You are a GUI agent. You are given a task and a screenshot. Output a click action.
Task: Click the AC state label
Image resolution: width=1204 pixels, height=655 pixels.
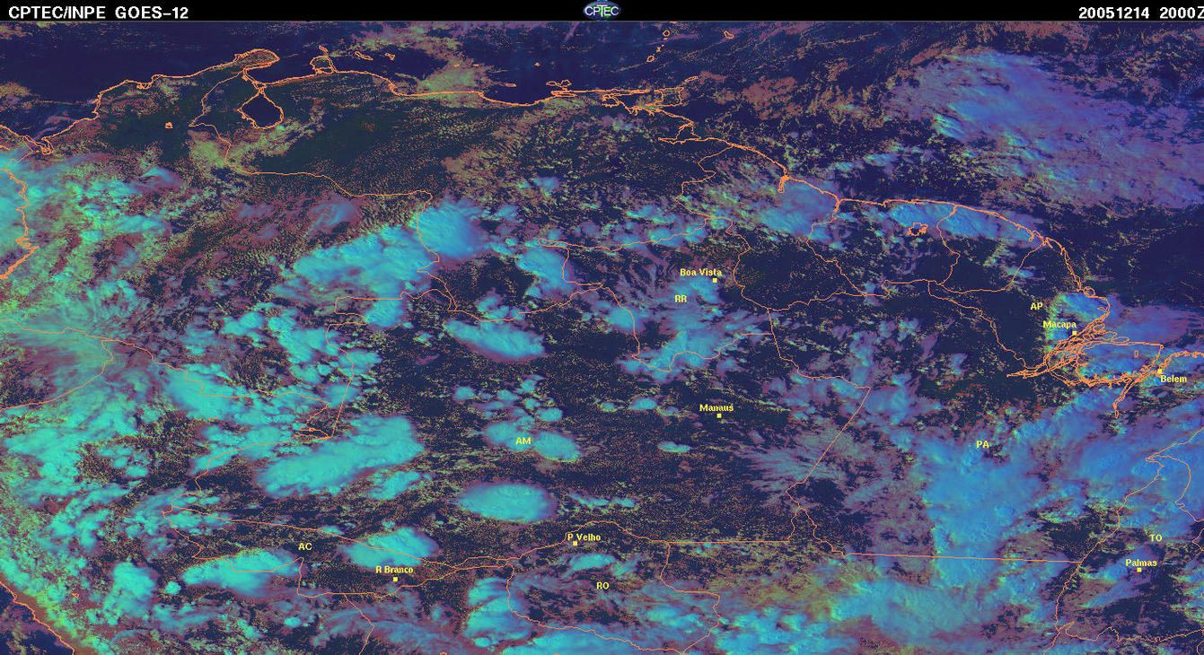tap(305, 546)
